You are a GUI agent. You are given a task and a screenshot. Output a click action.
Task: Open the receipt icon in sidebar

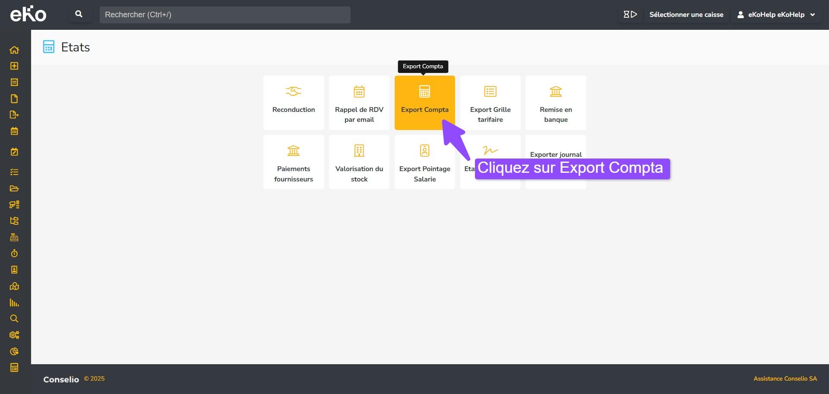click(x=14, y=83)
